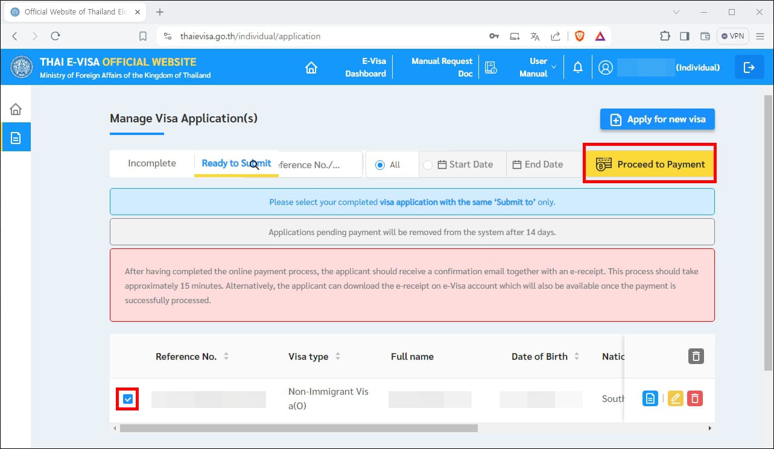Click the horizontal table scrollbar
Image resolution: width=774 pixels, height=449 pixels.
299,428
